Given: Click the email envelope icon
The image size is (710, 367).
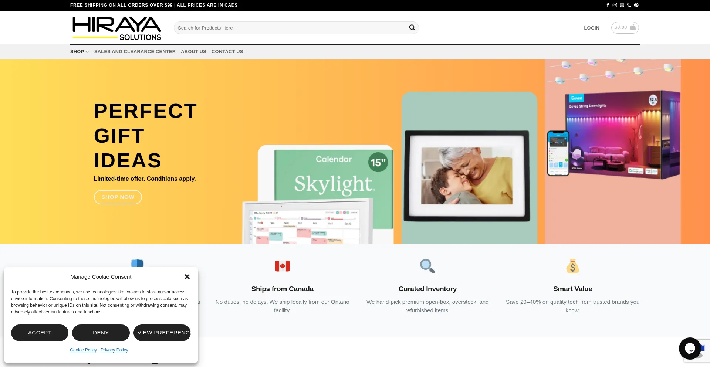Looking at the screenshot, I should [x=622, y=5].
